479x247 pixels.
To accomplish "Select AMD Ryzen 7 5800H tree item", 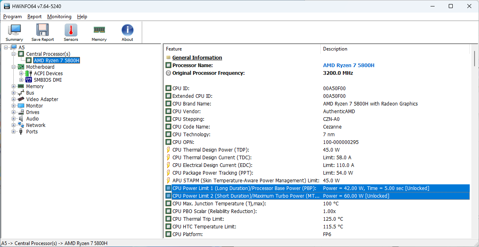I will (57, 61).
